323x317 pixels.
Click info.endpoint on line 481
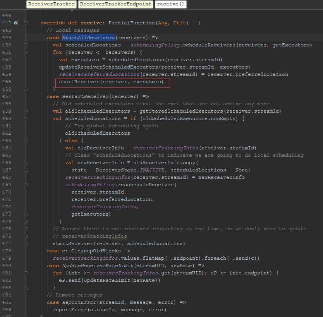249,273
